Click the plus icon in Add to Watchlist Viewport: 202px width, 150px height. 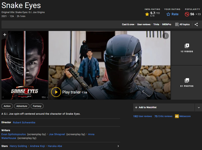(136, 107)
